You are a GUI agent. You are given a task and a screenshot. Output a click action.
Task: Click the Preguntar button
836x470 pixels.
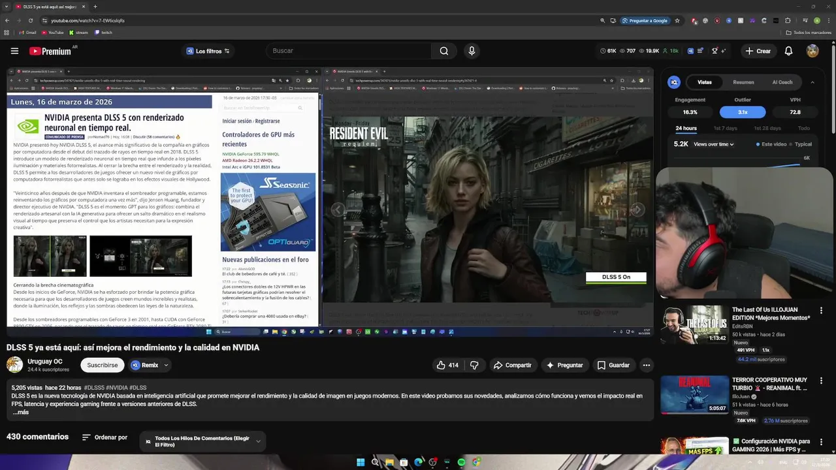(x=564, y=365)
